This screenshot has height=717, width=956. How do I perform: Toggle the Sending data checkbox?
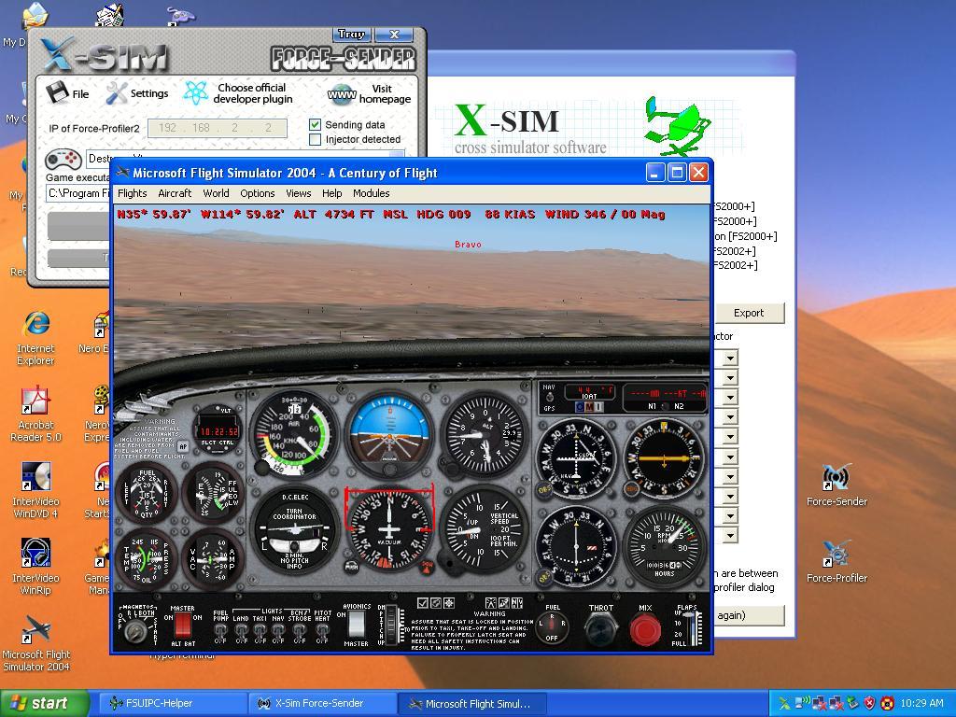point(316,124)
